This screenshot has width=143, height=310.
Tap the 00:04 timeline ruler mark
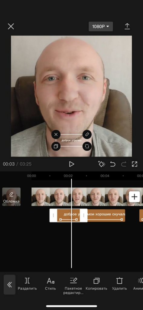tap(105, 176)
